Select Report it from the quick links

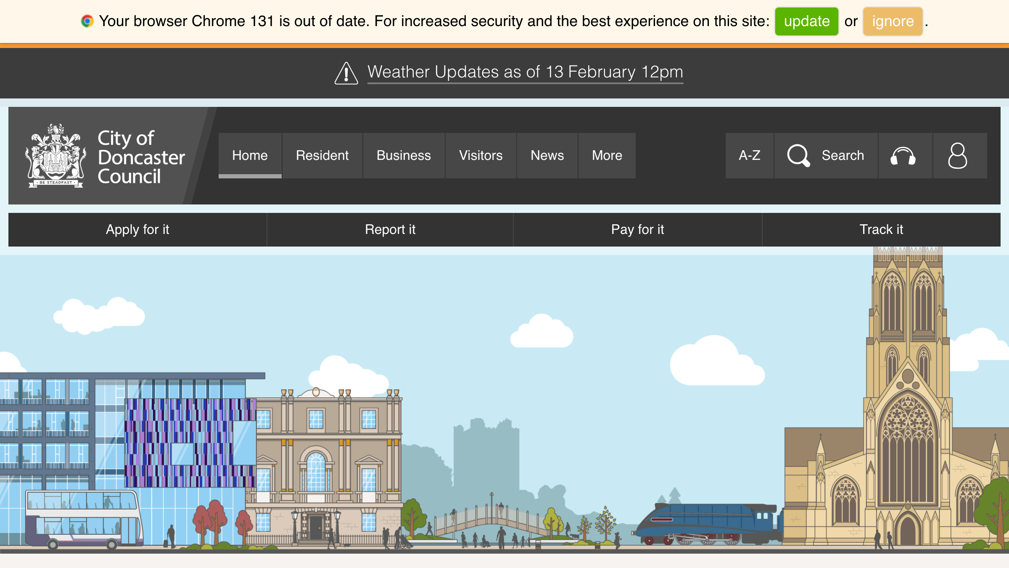click(x=390, y=230)
